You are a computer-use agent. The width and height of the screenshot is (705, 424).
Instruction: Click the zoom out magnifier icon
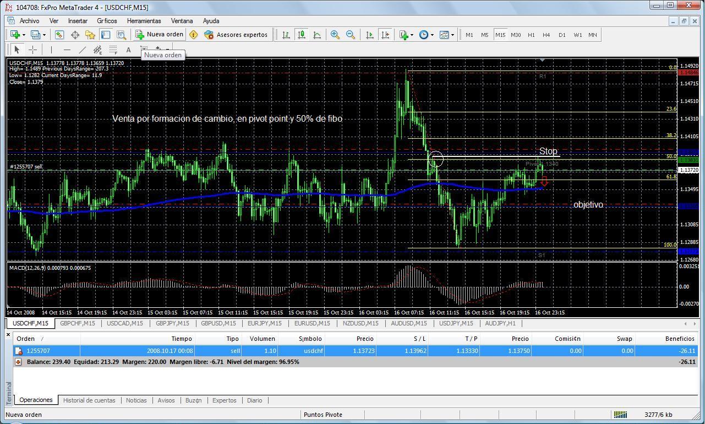pyautogui.click(x=350, y=35)
